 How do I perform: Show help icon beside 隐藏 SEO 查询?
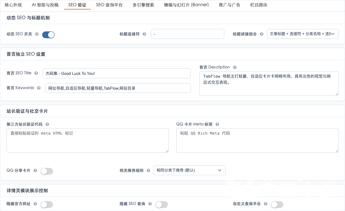(150, 204)
